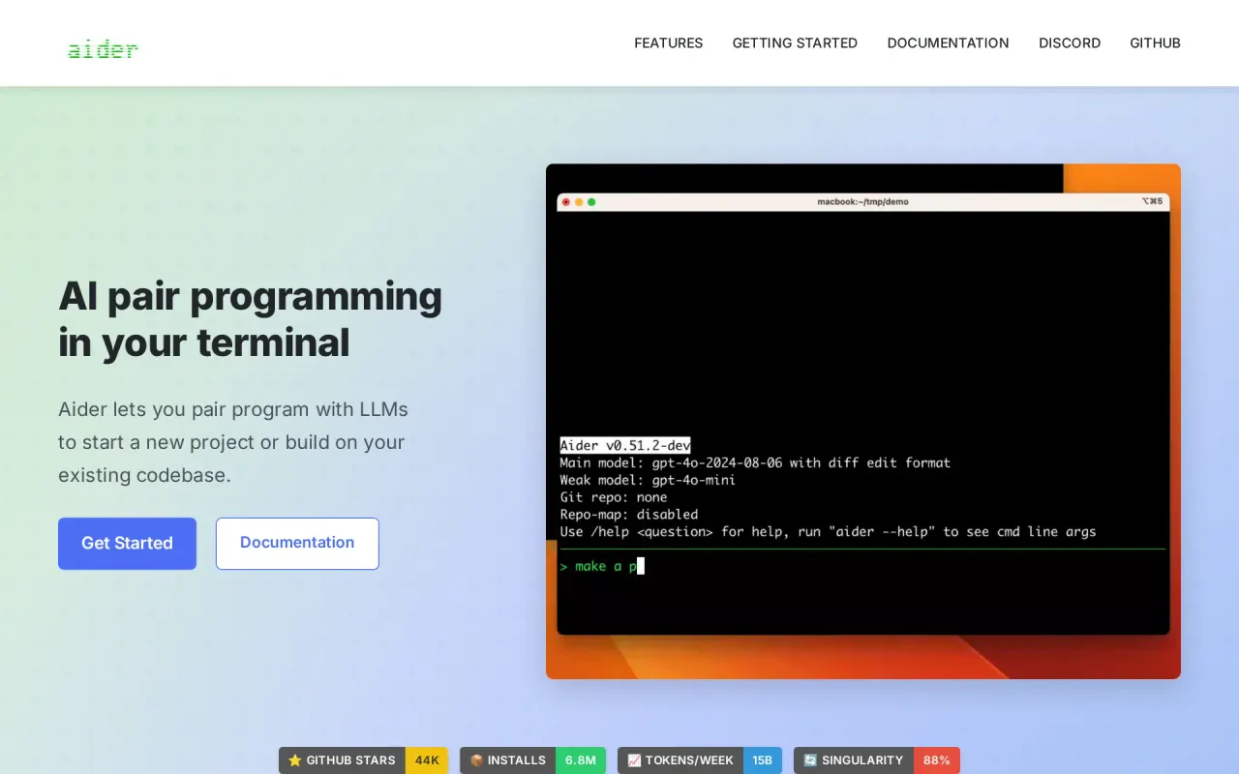Viewport: 1239px width, 774px height.
Task: Open the Features nav link
Action: click(x=669, y=43)
